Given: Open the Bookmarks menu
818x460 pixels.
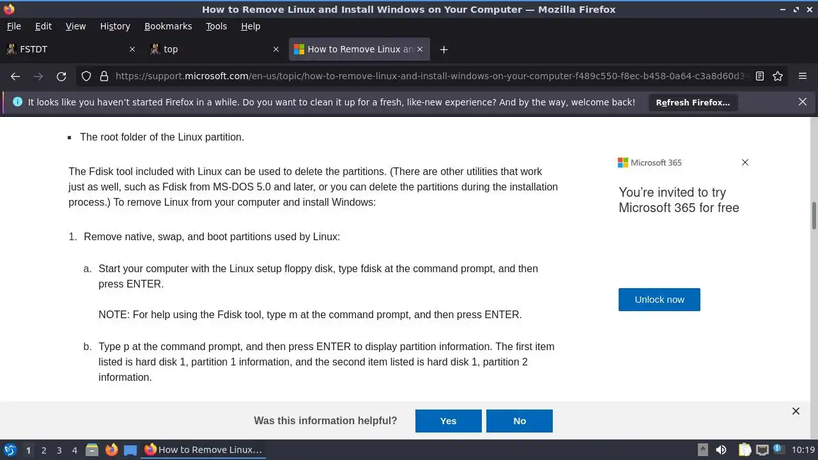Looking at the screenshot, I should tap(168, 26).
